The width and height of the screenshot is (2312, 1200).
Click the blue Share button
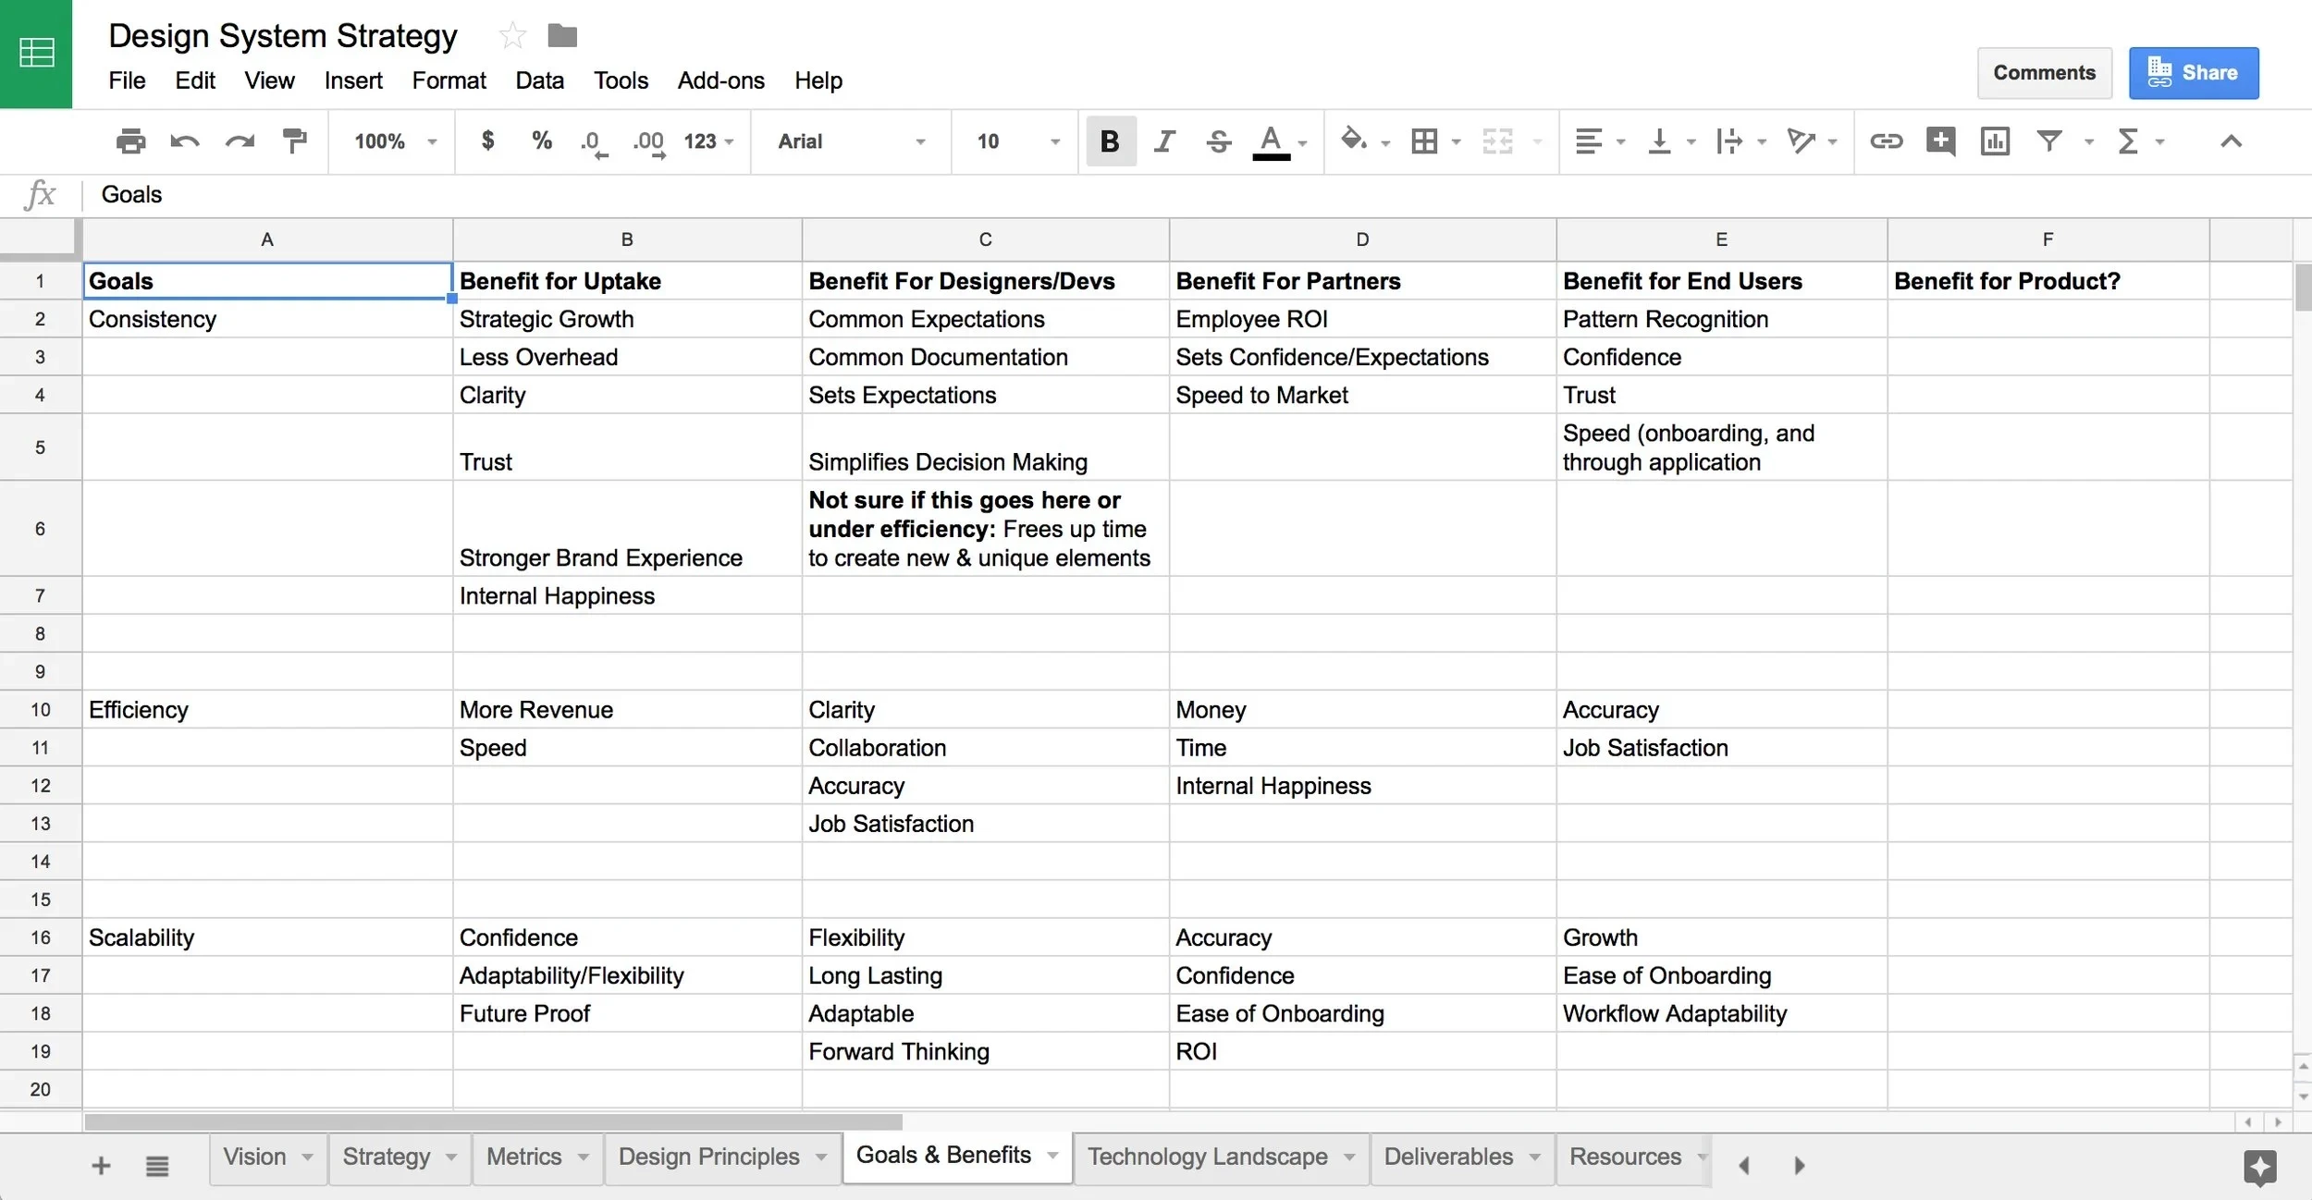[x=2193, y=73]
